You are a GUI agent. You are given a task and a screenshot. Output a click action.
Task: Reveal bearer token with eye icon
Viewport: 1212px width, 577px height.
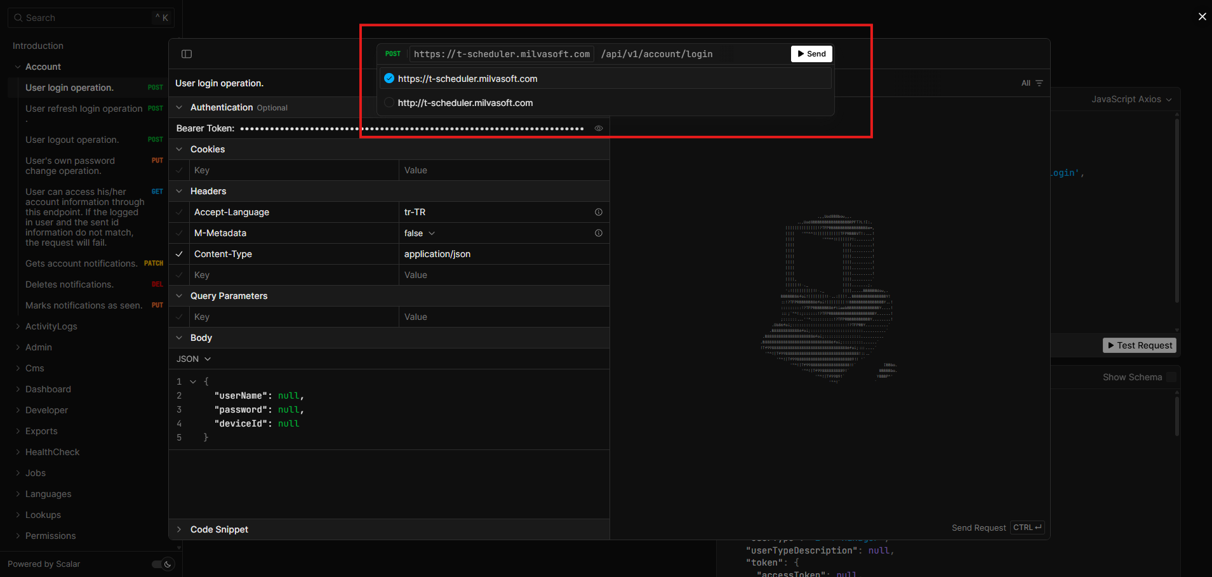598,128
